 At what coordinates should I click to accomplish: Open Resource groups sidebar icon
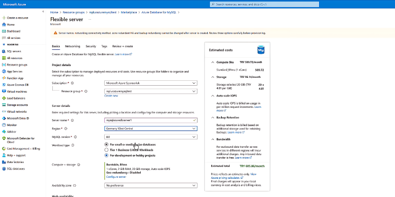tap(4, 65)
